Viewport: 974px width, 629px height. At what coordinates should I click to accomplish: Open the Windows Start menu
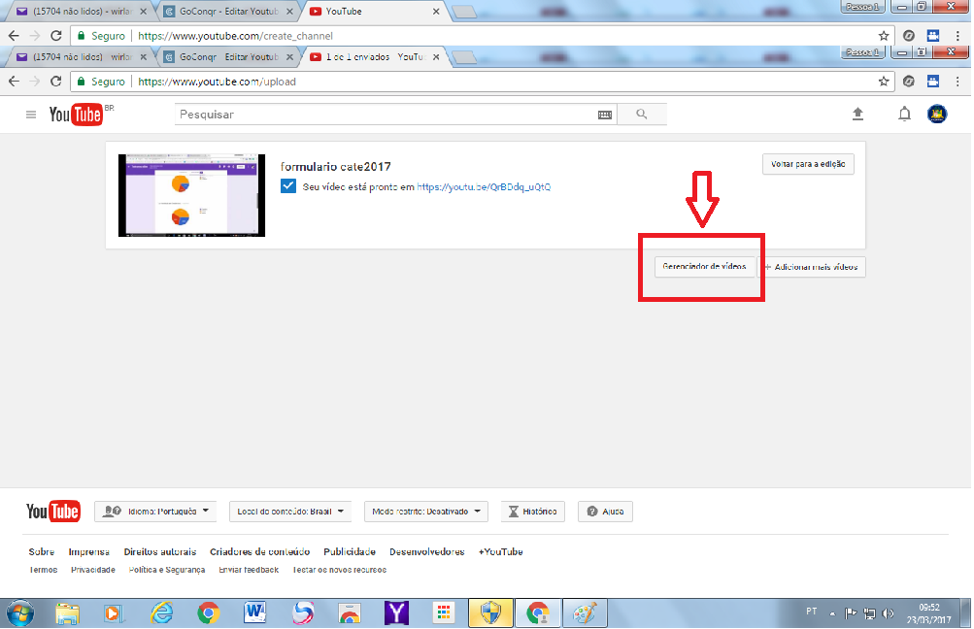pos(20,613)
